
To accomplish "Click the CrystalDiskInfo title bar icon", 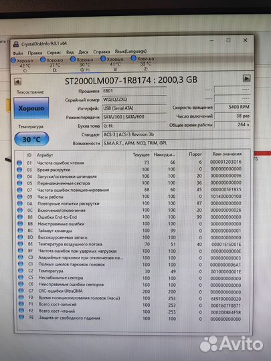I will pyautogui.click(x=16, y=43).
